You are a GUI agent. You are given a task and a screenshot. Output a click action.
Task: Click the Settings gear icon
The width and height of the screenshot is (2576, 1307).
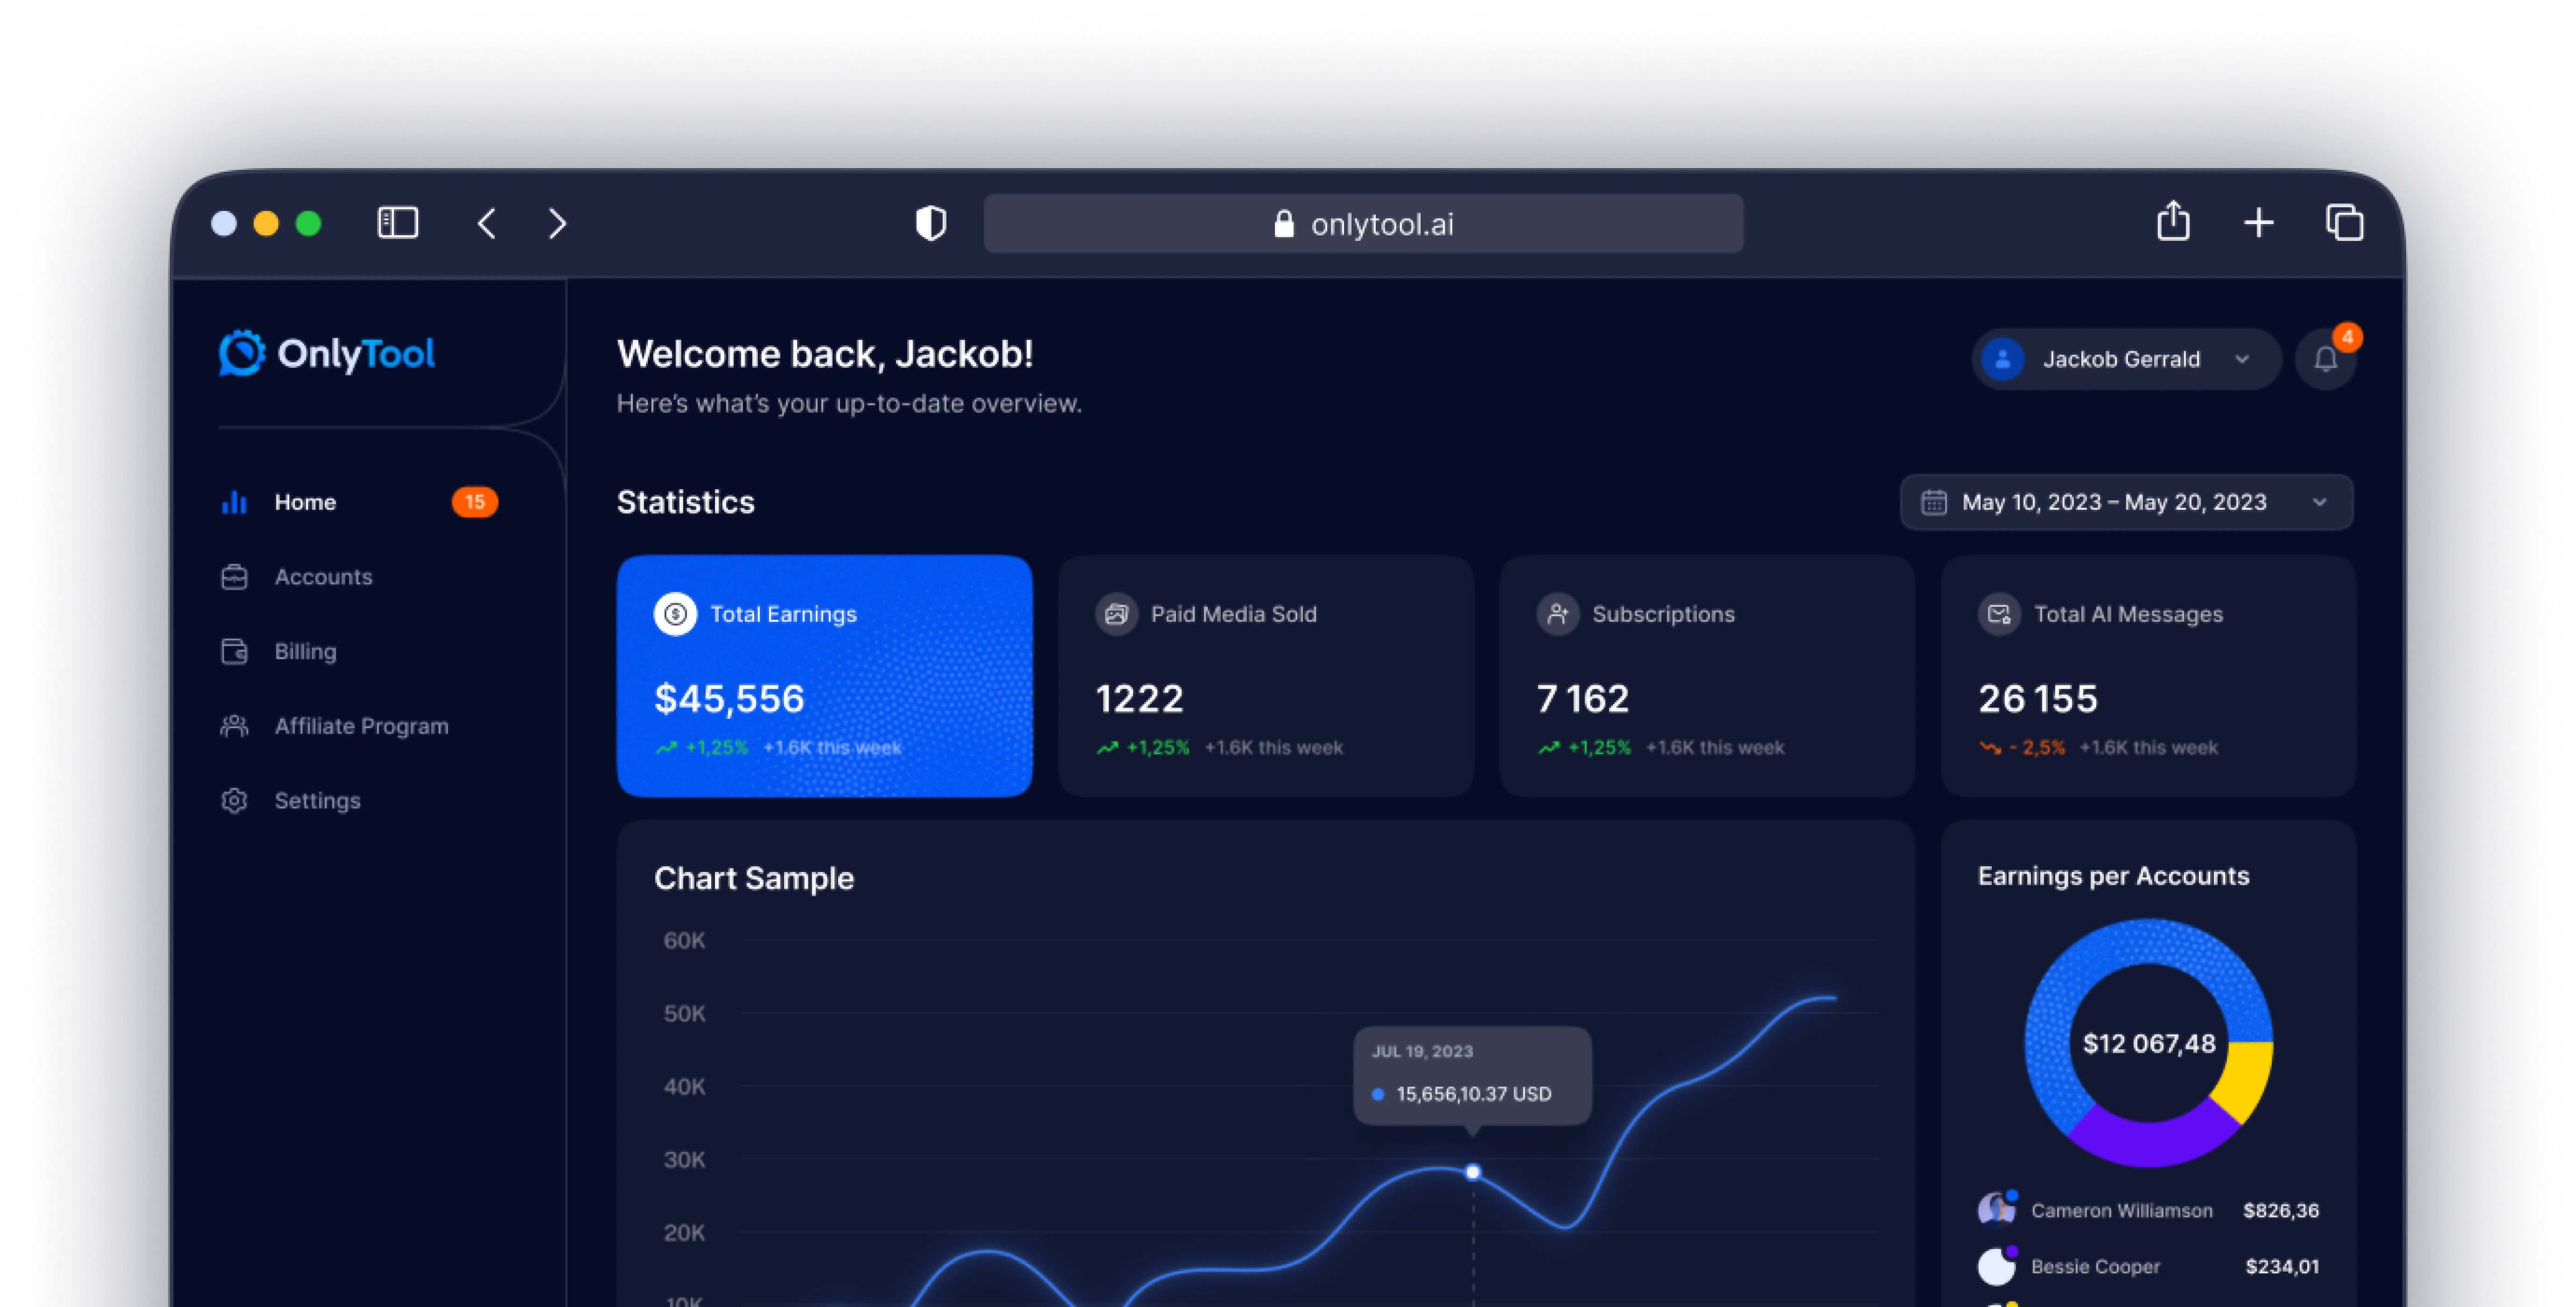[x=234, y=801]
